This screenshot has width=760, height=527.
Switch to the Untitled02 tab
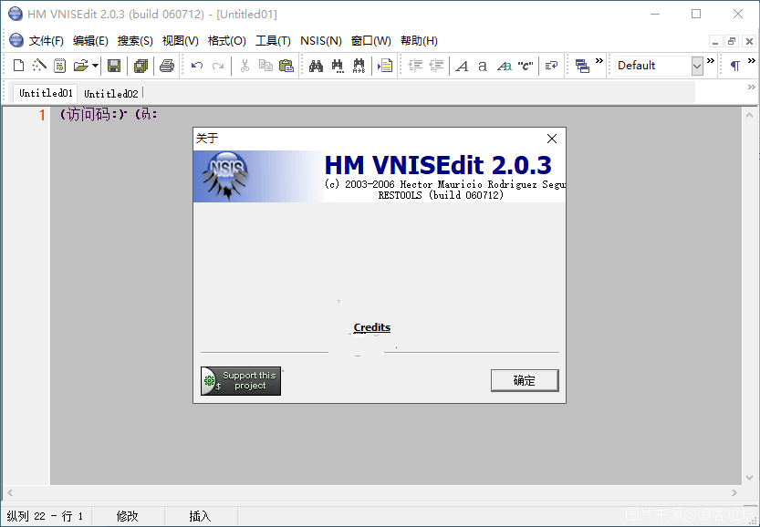point(111,93)
